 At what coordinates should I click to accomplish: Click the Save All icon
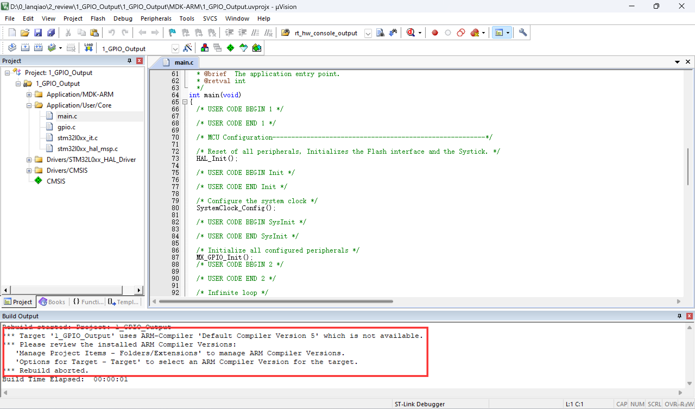click(51, 33)
